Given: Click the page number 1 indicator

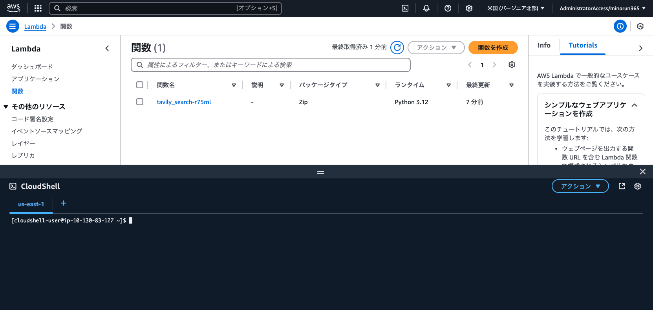Looking at the screenshot, I should pos(482,65).
